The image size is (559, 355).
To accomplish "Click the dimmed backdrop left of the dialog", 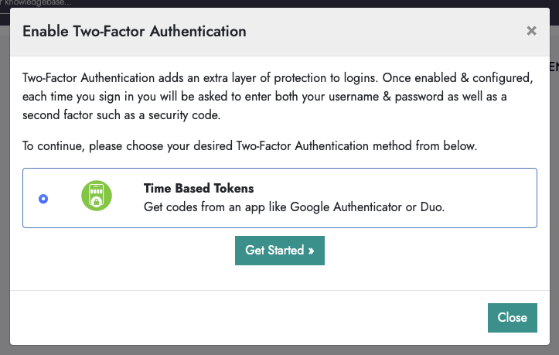I will [x=4, y=193].
